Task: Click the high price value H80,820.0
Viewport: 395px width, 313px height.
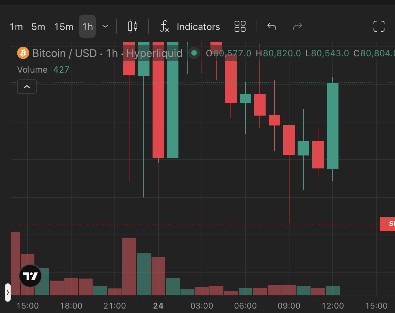Action: pos(278,53)
